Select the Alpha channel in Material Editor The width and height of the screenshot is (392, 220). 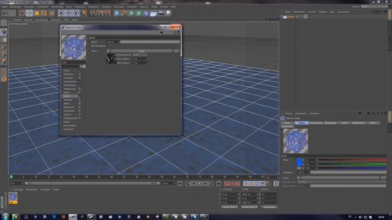(67, 103)
